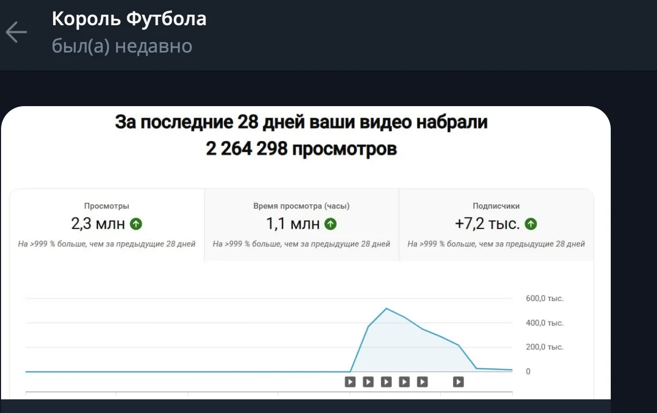
Task: Click the 'За последние 28 дней' heading line
Action: pos(301,122)
